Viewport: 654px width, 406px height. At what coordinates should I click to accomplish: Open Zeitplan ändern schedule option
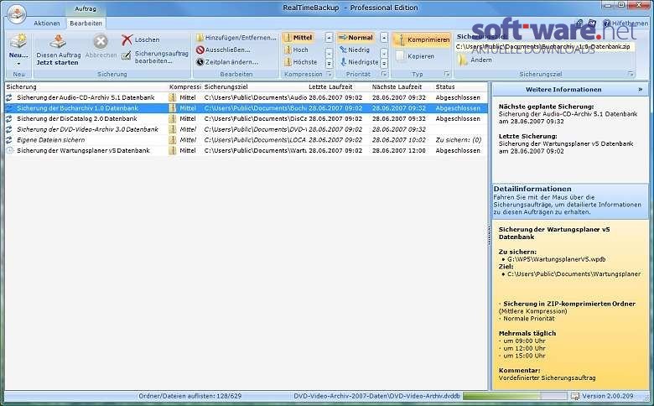tap(227, 62)
